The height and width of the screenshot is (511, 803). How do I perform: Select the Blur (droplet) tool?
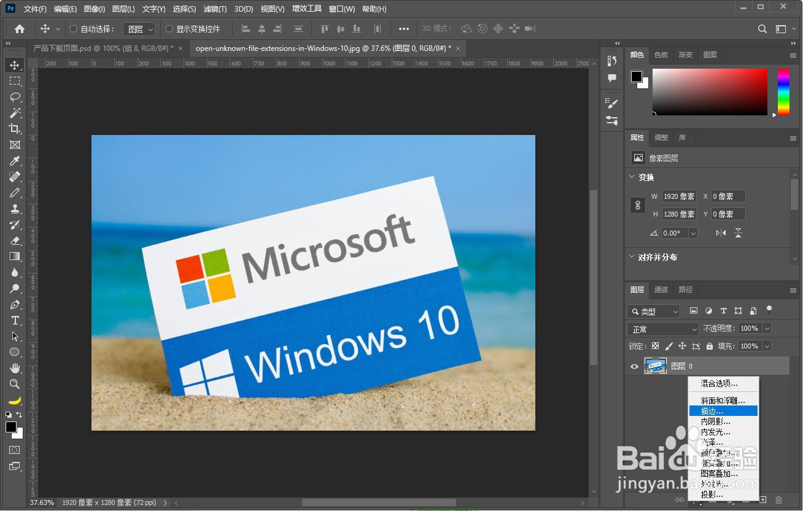(15, 272)
